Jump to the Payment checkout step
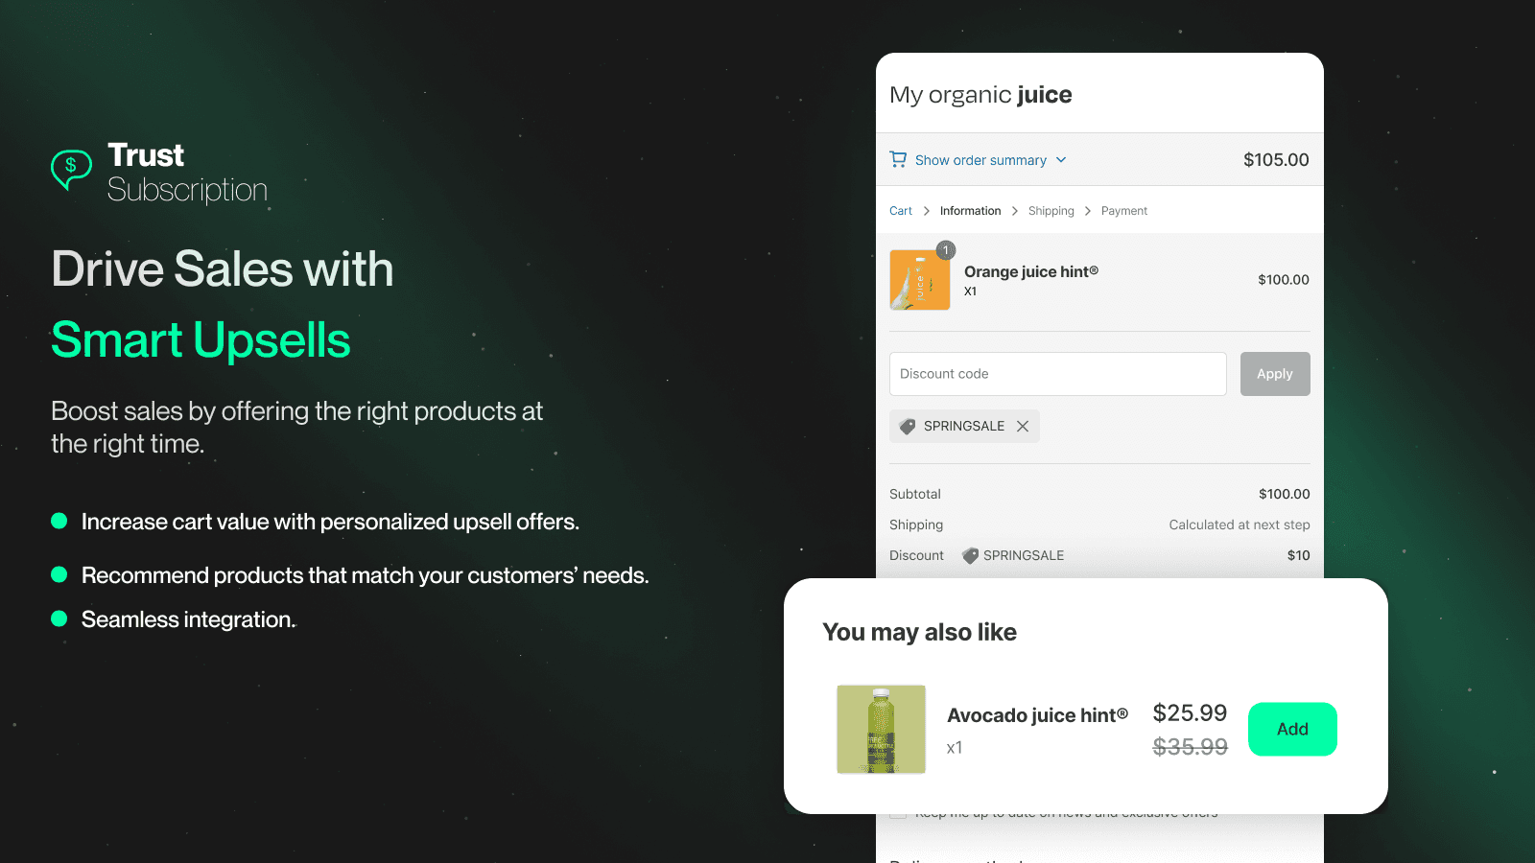The image size is (1535, 863). (x=1123, y=211)
